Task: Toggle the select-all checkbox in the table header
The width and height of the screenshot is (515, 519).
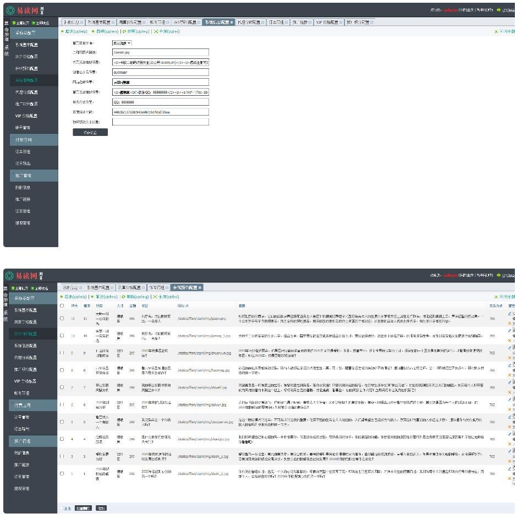Action: pyautogui.click(x=62, y=305)
